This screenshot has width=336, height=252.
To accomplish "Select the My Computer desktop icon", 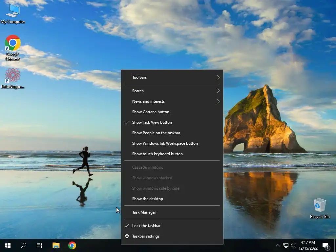I will click(13, 14).
